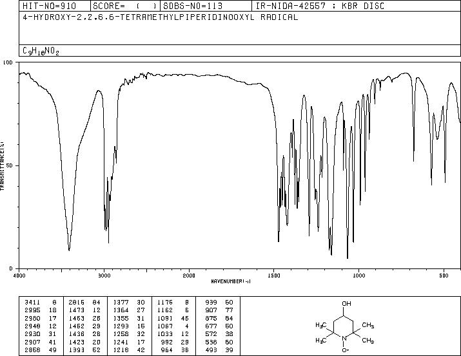Image resolution: width=461 pixels, height=356 pixels.
Task: Click the deepest O-H stretch trough near 3411
Action: pyautogui.click(x=69, y=250)
